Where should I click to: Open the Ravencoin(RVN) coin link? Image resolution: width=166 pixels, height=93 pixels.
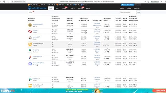point(37,56)
